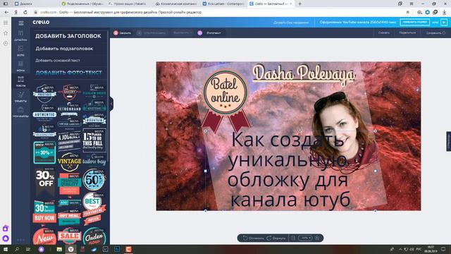Open the Фоны section in the sidebar

(x=20, y=66)
